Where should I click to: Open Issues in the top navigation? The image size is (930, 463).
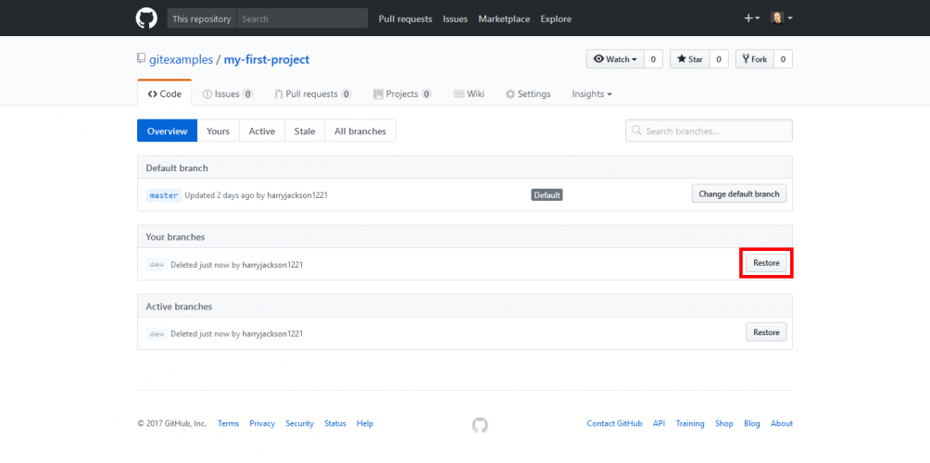click(x=455, y=19)
